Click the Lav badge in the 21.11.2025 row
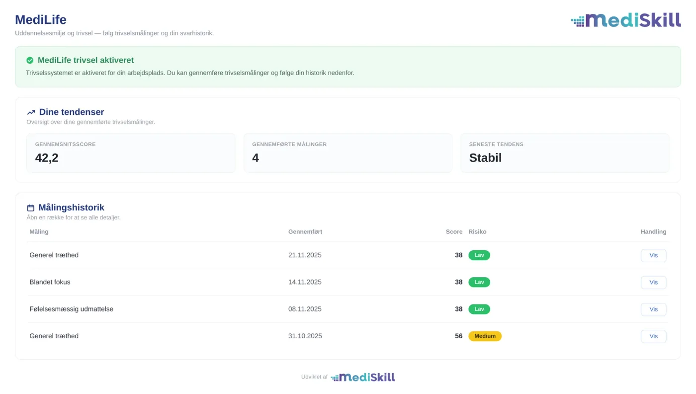This screenshot has height=394, width=696. click(x=479, y=255)
